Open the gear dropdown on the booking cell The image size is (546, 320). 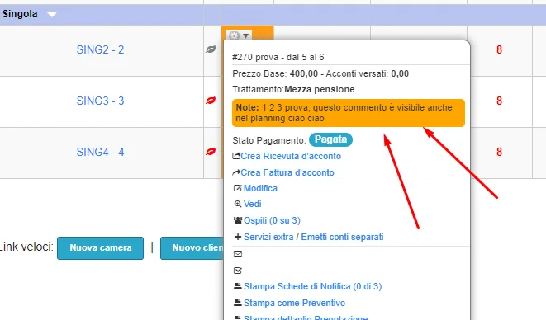(239, 35)
